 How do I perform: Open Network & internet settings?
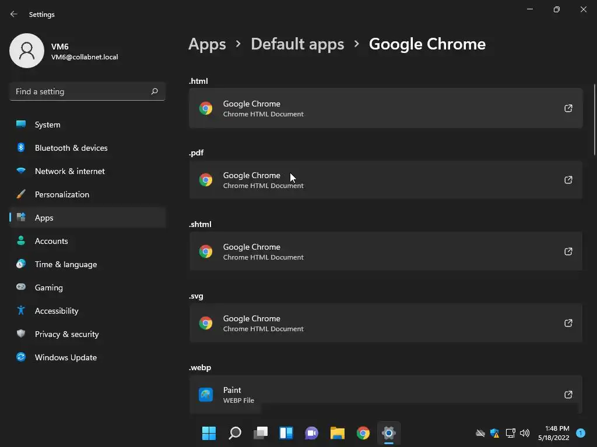click(87, 171)
